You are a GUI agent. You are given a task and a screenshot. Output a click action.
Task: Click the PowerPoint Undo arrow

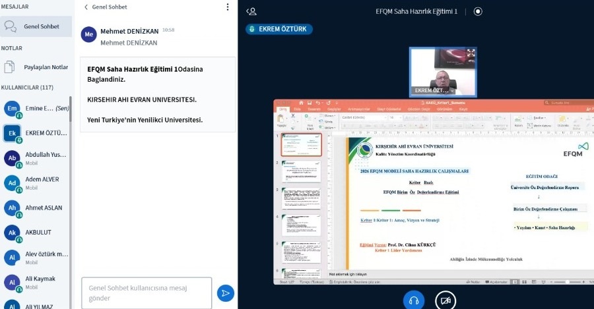pyautogui.click(x=317, y=103)
